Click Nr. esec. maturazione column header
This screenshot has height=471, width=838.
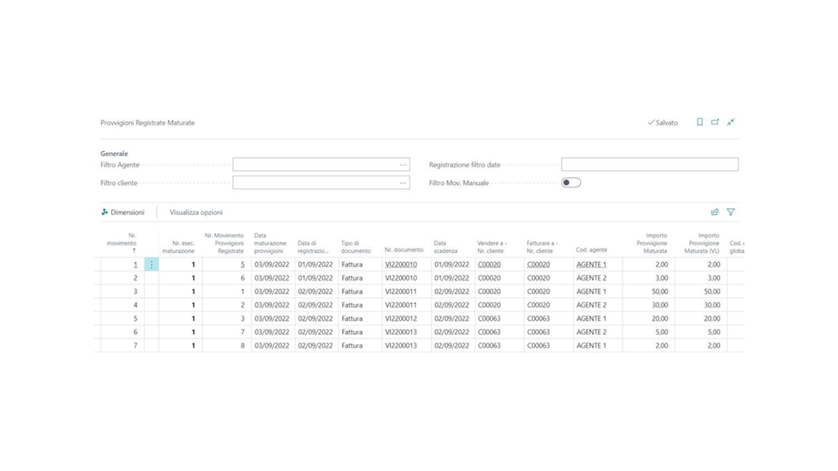(x=178, y=247)
